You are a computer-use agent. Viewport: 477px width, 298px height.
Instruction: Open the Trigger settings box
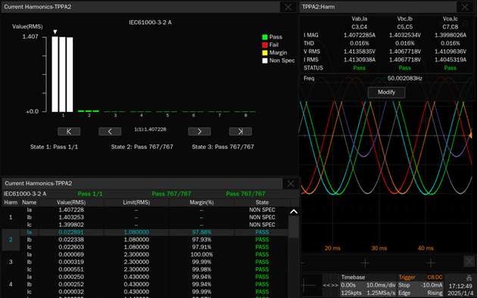420,285
